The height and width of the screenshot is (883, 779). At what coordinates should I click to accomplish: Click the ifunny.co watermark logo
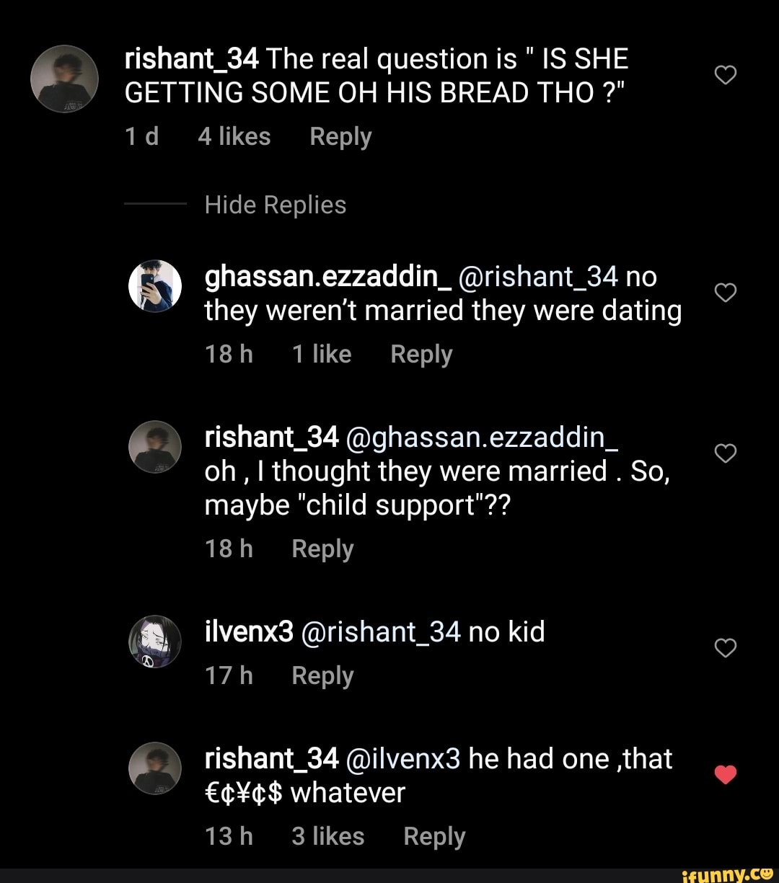tap(727, 873)
